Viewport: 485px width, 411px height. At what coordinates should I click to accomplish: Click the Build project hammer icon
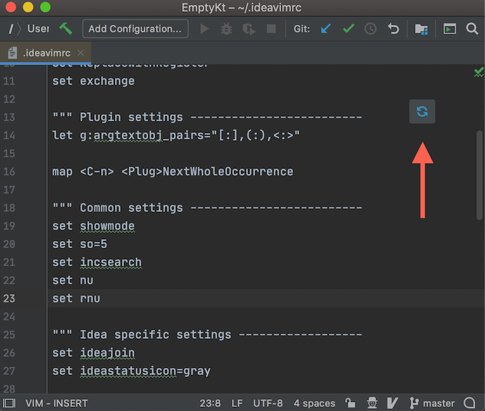coord(66,29)
